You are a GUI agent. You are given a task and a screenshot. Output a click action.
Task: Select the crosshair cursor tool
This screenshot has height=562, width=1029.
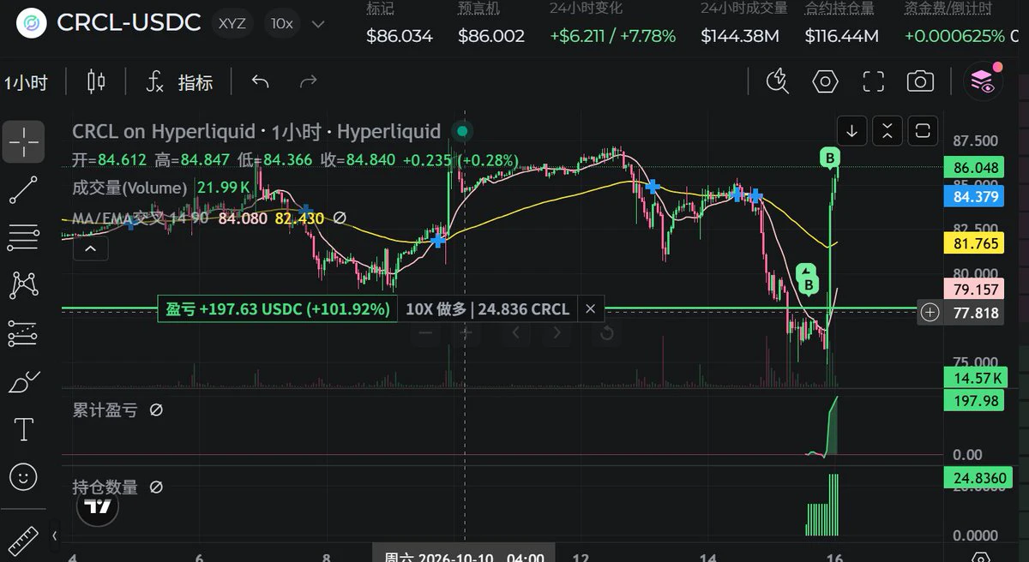click(x=23, y=141)
